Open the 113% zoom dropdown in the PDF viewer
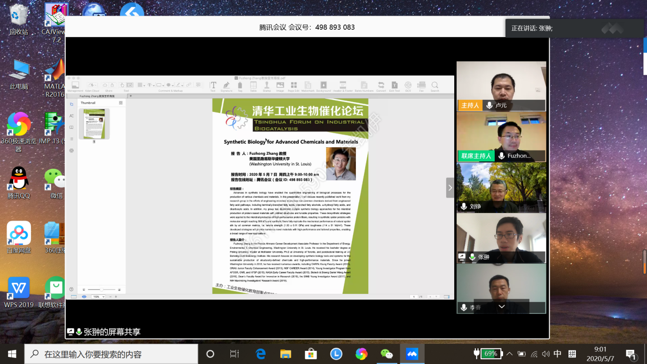 pos(99,297)
